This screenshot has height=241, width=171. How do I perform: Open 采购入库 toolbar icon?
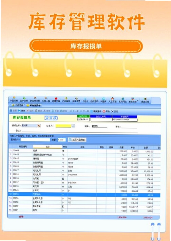(x=46, y=100)
